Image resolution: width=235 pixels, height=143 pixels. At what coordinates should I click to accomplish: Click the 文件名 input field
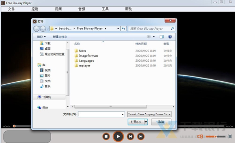pos(101,114)
